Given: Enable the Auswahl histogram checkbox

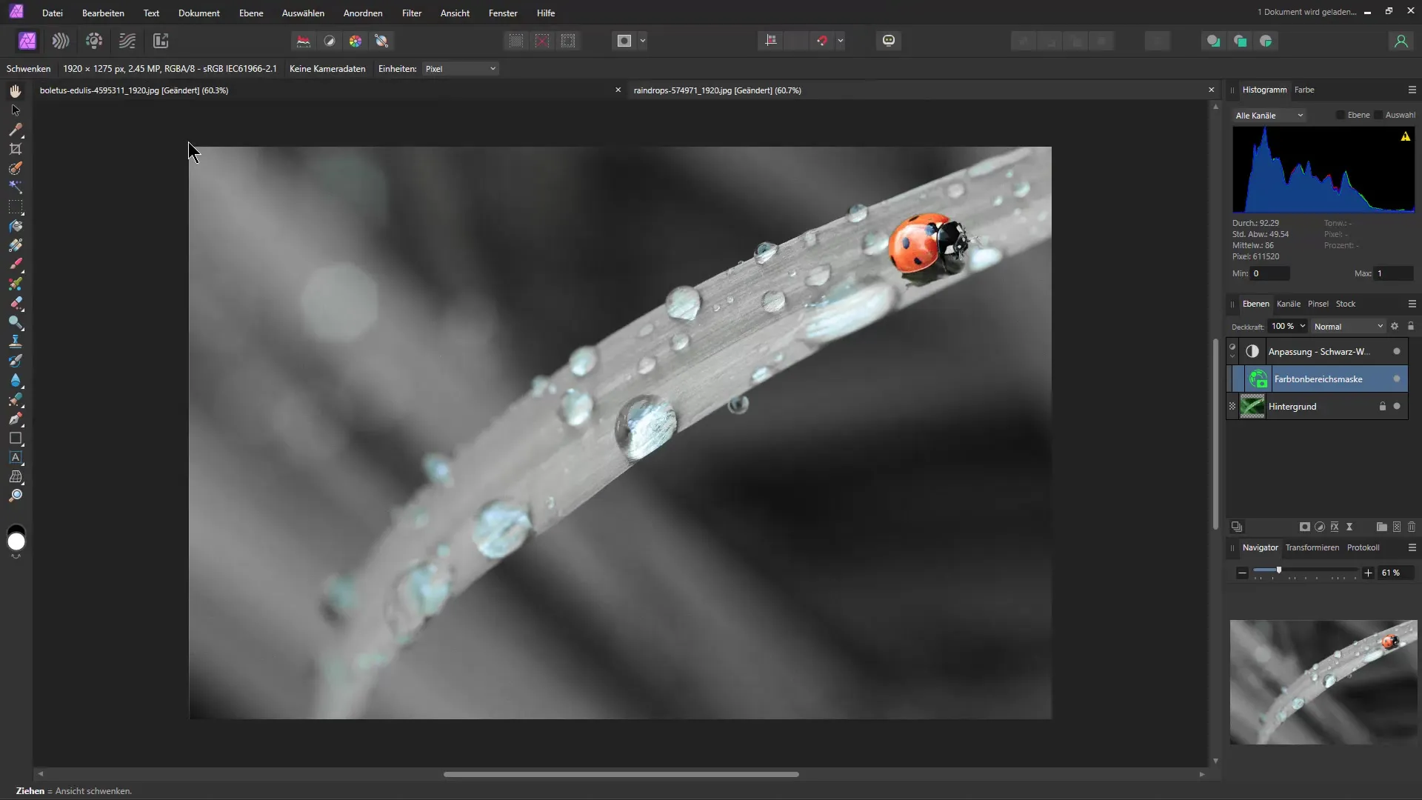Looking at the screenshot, I should coord(1378,115).
